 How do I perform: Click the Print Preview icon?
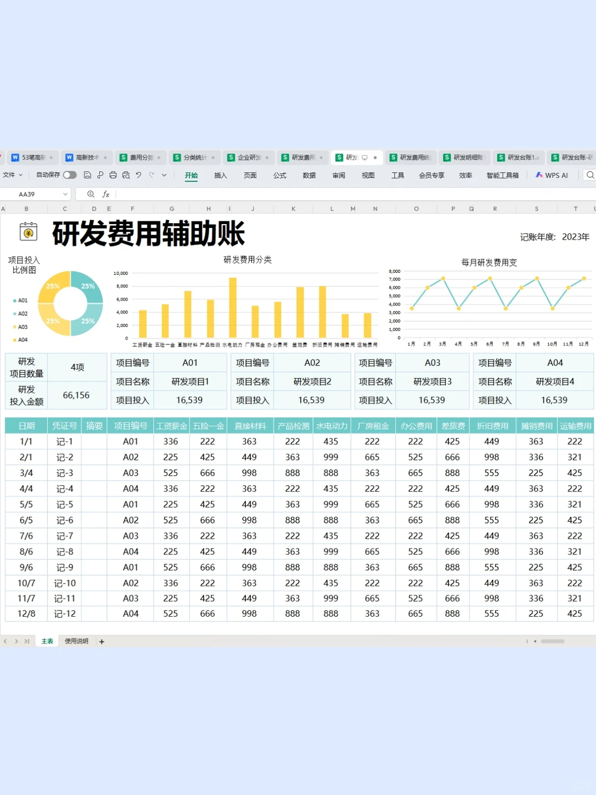126,174
